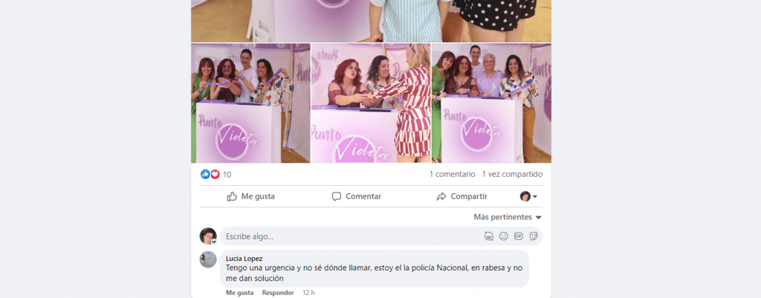Image resolution: width=761 pixels, height=298 pixels.
Task: Open the Lucia Lopez name link
Action: (244, 259)
